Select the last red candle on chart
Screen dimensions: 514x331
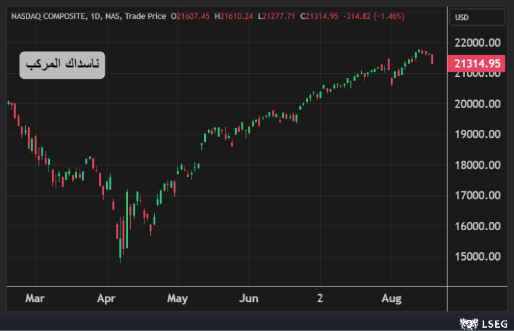[432, 59]
